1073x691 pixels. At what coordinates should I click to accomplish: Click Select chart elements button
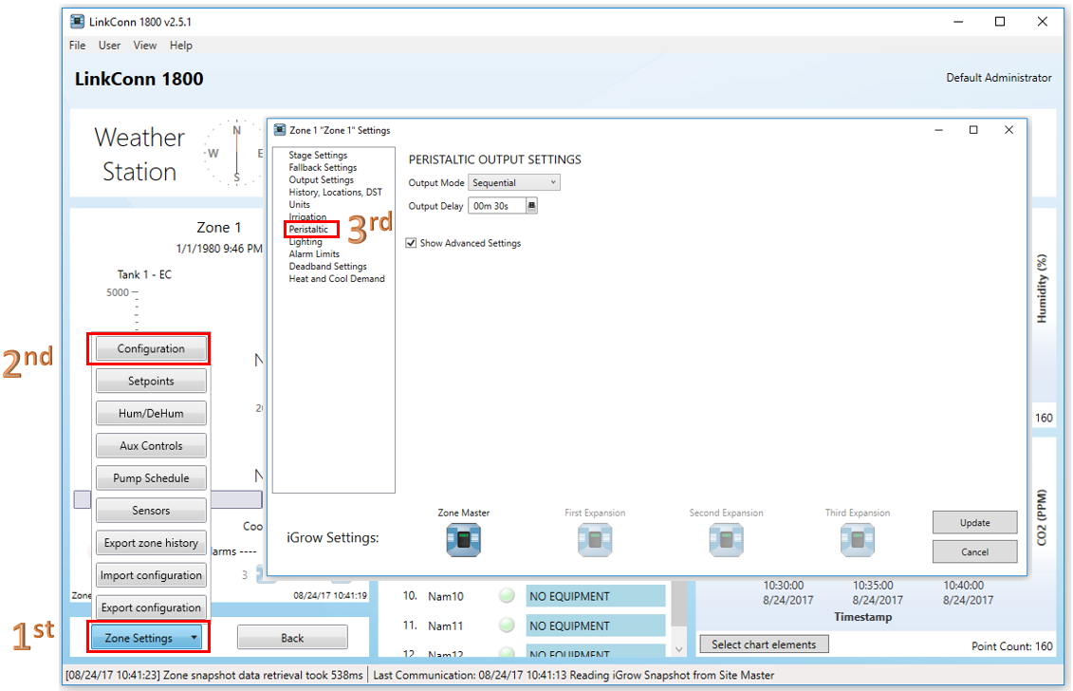pos(764,644)
